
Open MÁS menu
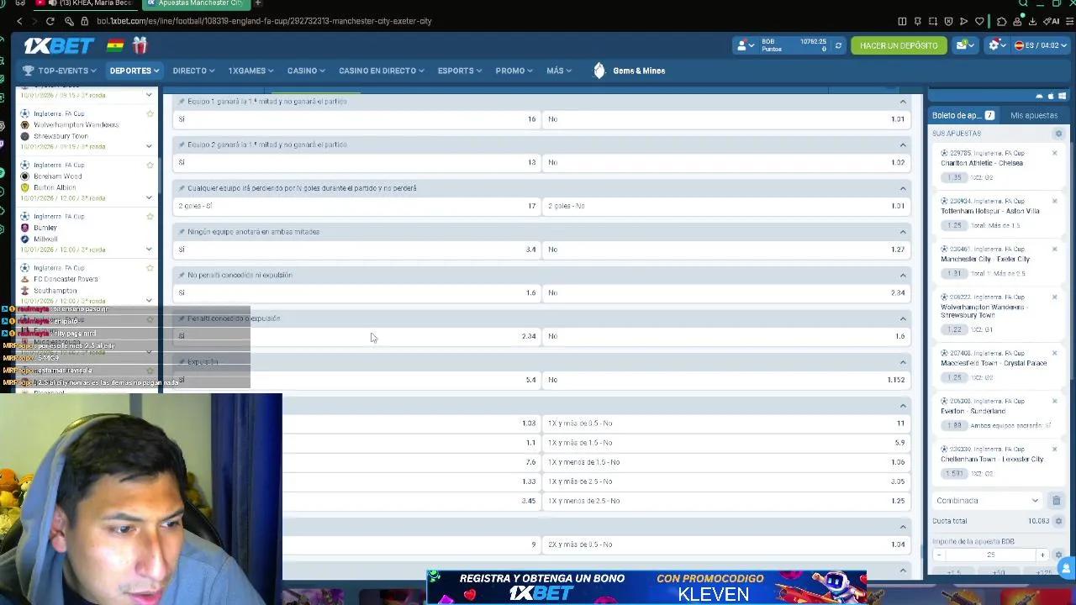pos(559,71)
